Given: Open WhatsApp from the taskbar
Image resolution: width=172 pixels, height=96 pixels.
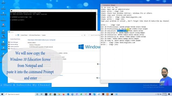Looking at the screenshot, I should [81, 94].
